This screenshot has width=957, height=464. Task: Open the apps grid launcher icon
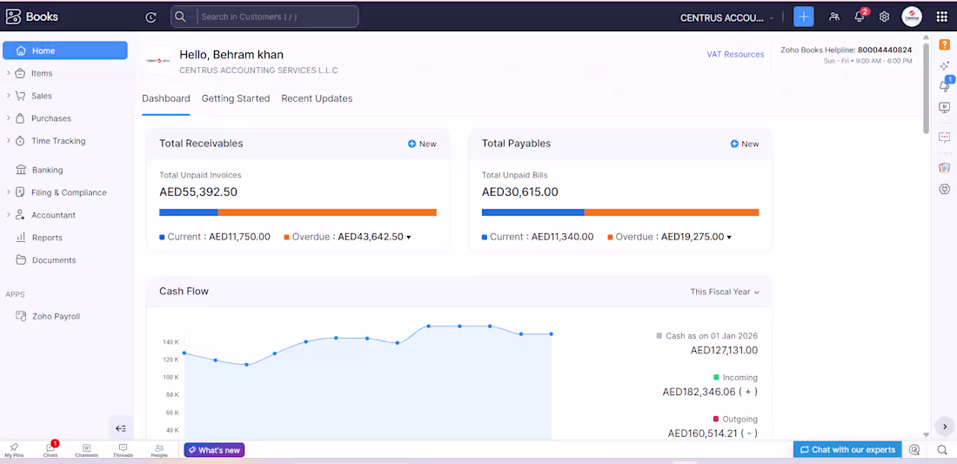941,17
